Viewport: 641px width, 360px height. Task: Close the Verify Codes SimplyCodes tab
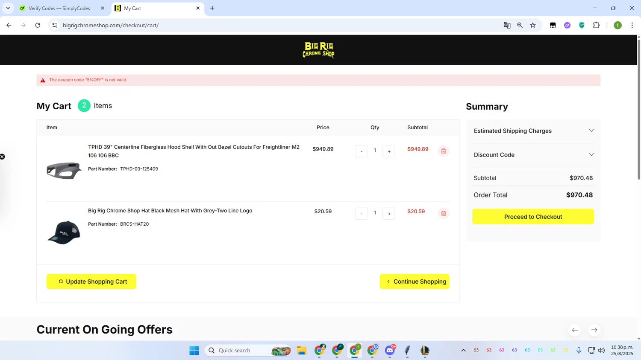[x=102, y=8]
